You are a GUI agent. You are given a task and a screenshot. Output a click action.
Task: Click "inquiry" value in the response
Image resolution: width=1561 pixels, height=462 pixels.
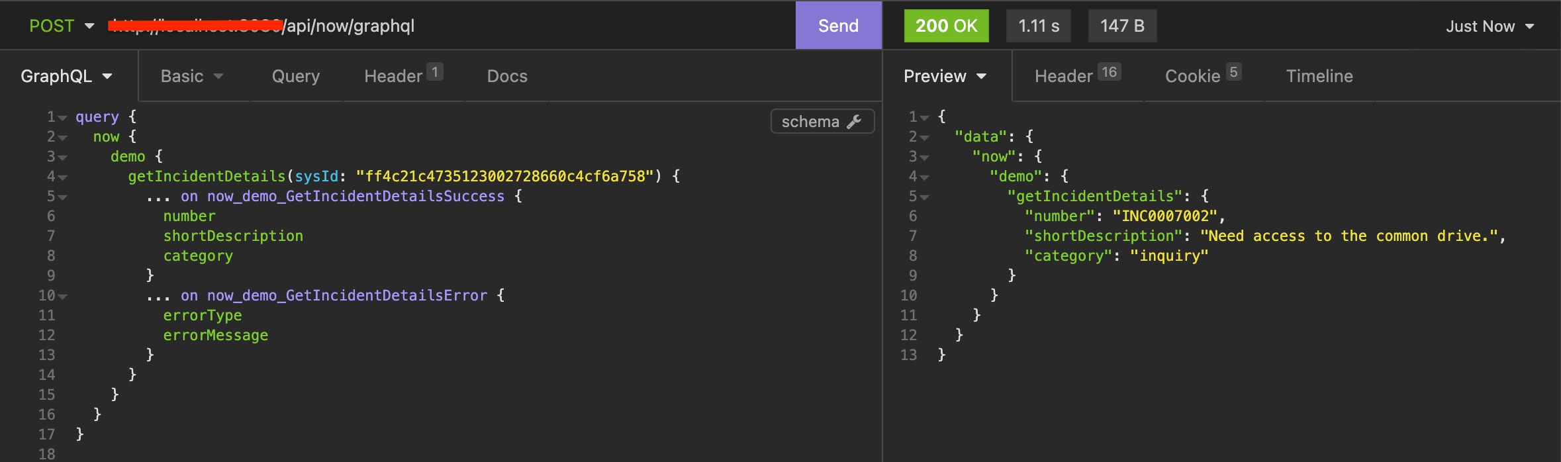[1169, 255]
